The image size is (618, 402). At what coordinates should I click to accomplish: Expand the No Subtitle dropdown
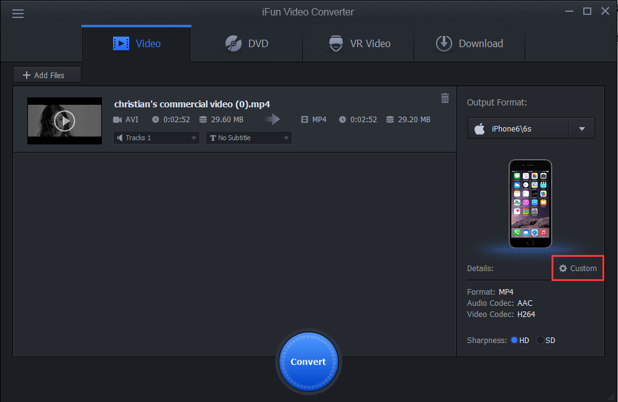248,138
